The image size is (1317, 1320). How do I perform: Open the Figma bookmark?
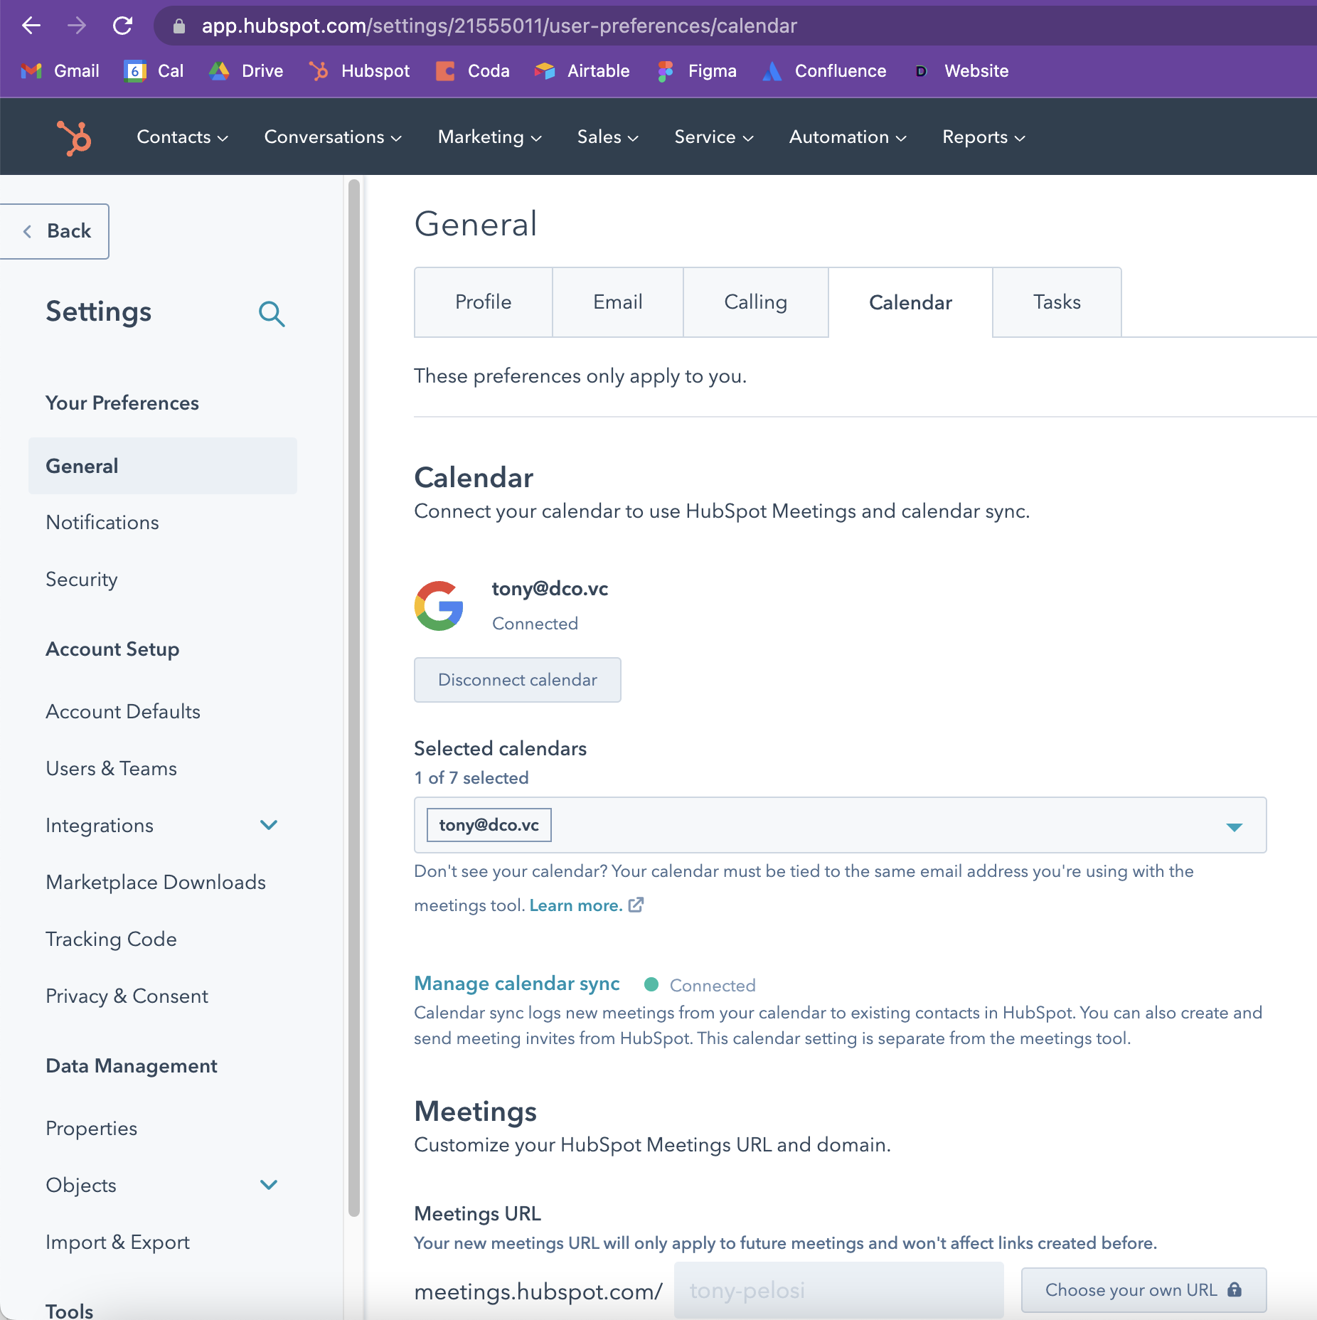(697, 71)
